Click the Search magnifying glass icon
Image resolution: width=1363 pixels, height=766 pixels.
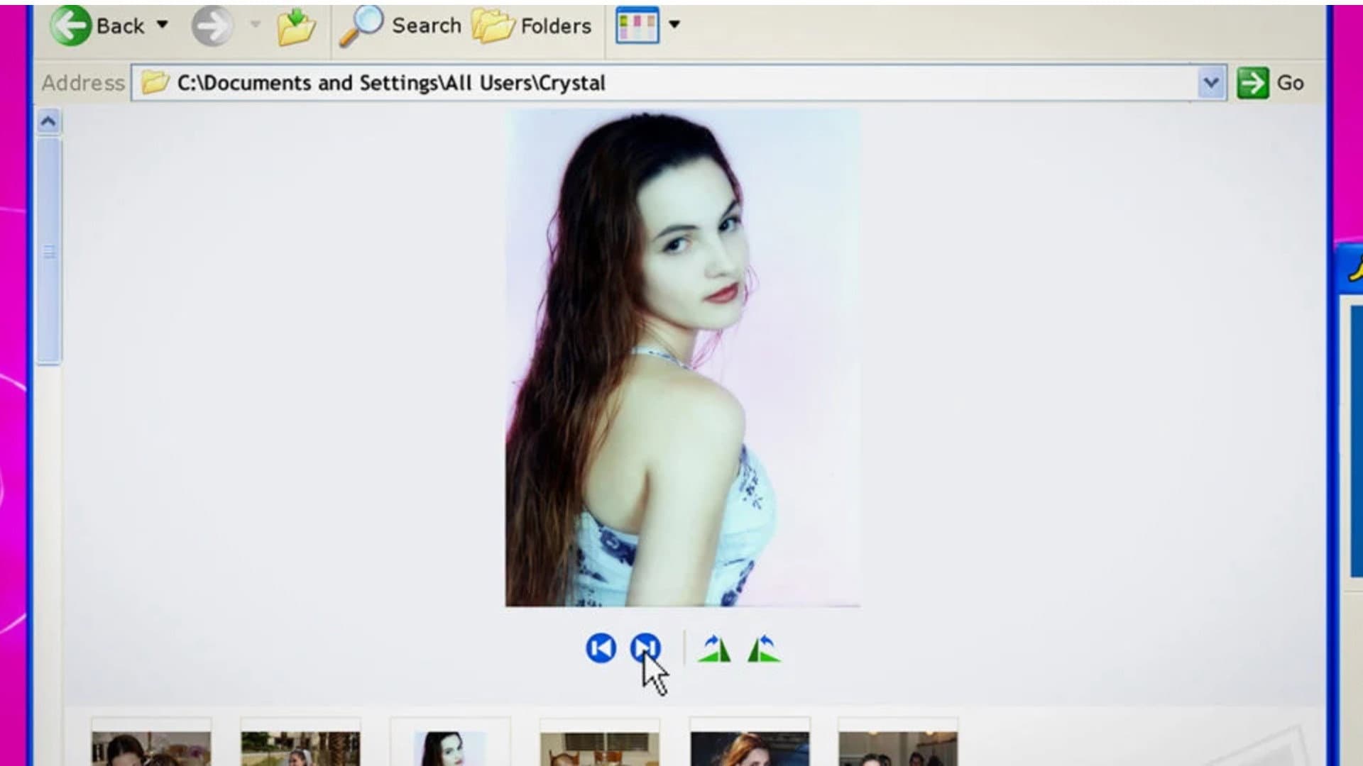click(362, 23)
